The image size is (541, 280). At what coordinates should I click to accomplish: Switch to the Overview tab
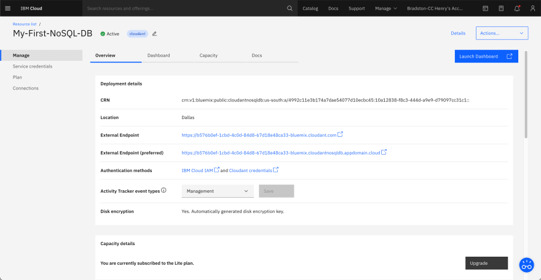click(x=116, y=55)
